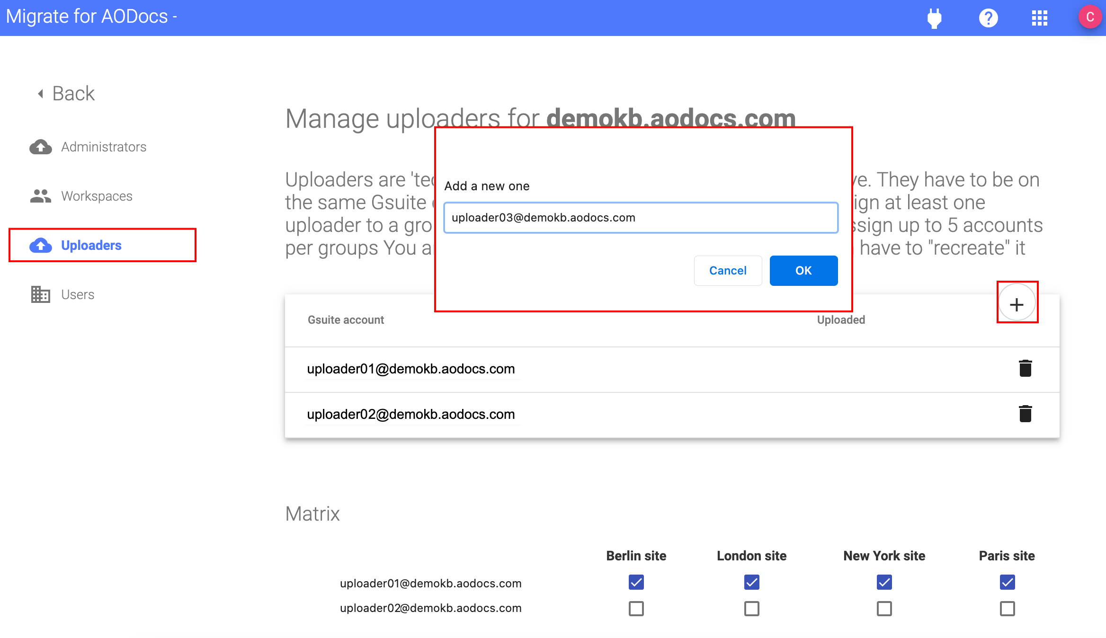The width and height of the screenshot is (1106, 638).
Task: Uncheck New York site for uploader01
Action: tap(884, 582)
